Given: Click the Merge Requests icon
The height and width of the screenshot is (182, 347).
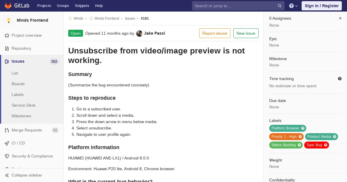Looking at the screenshot, I should [7, 130].
